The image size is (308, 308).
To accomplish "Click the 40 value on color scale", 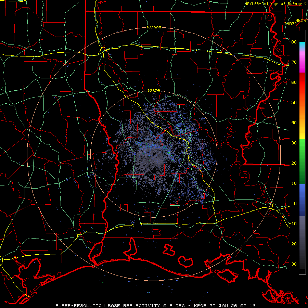I will pyautogui.click(x=294, y=123).
